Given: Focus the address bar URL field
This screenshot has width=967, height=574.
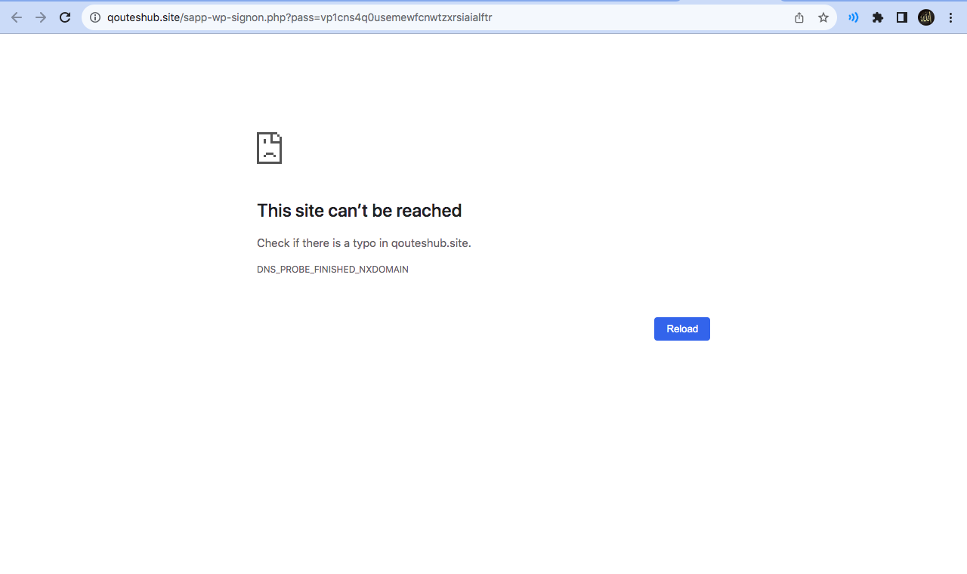Looking at the screenshot, I should [x=604, y=17].
